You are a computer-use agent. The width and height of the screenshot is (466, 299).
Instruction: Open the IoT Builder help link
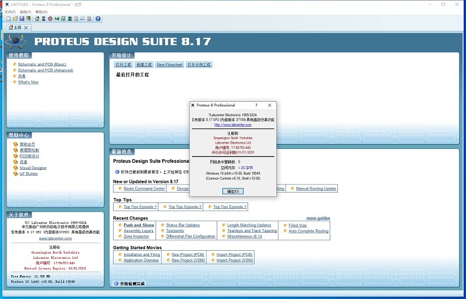pos(29,174)
